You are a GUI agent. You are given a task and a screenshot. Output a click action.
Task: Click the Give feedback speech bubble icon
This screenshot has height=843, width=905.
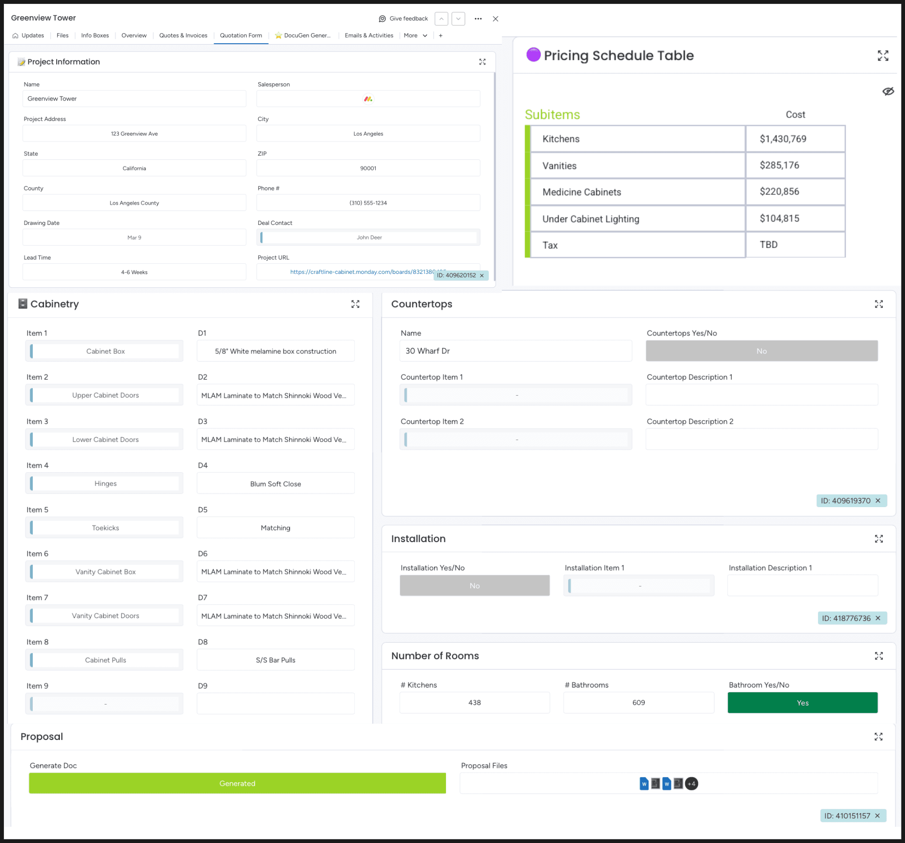(382, 19)
